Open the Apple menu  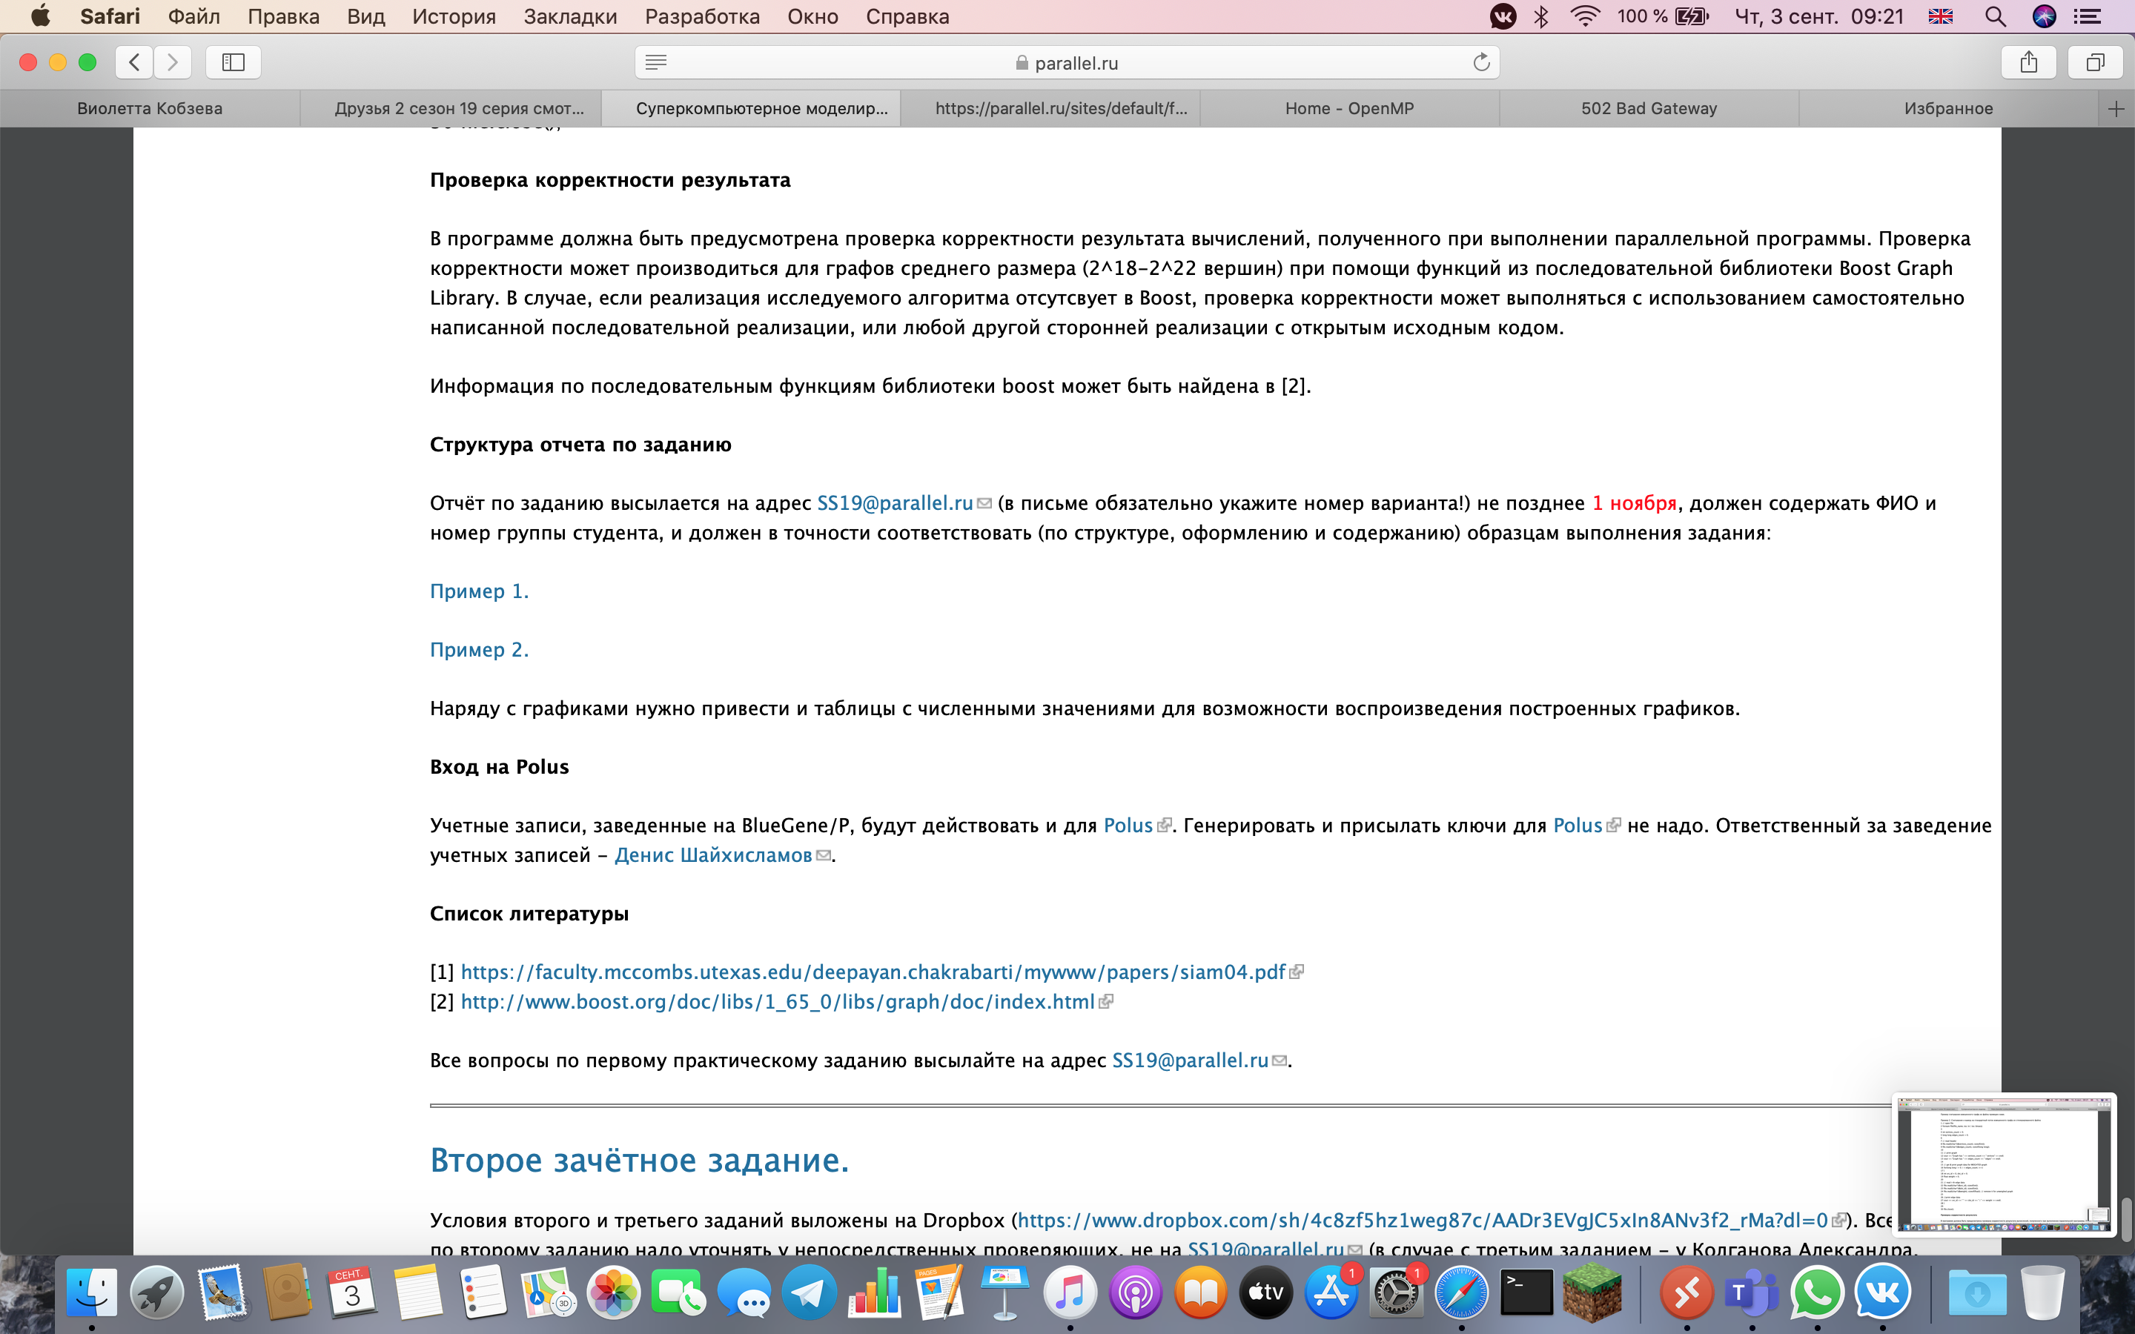pos(41,16)
